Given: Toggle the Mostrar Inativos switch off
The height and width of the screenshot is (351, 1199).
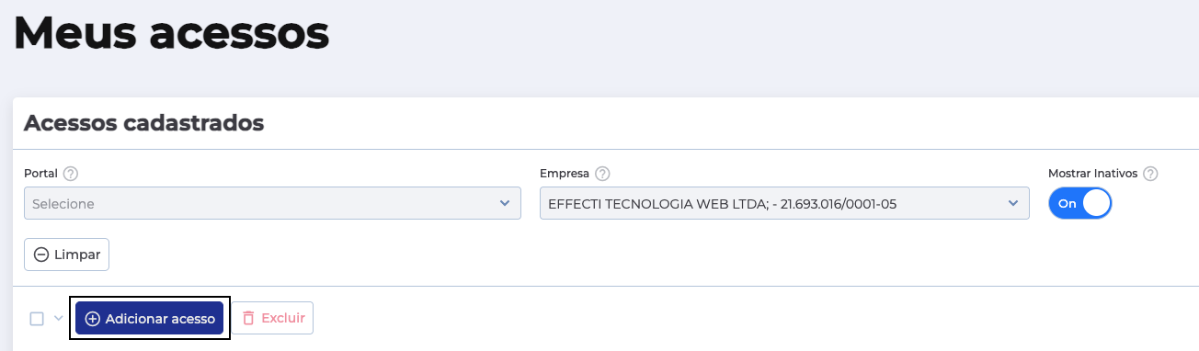Looking at the screenshot, I should 1080,203.
